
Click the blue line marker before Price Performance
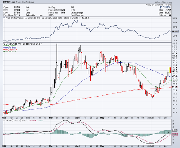(x=5, y=18)
